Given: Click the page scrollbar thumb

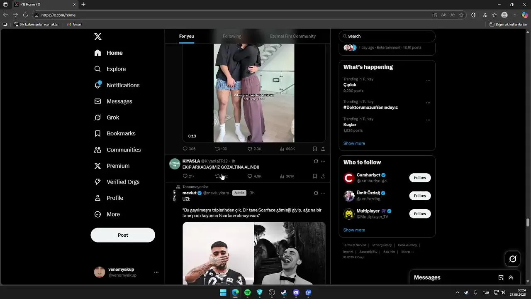Looking at the screenshot, I should (x=528, y=222).
